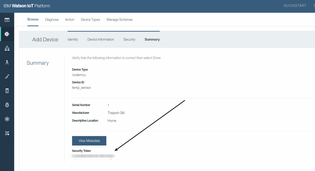Open the Manage Schemas tab
Screen dimensions: 315x171
(120, 19)
